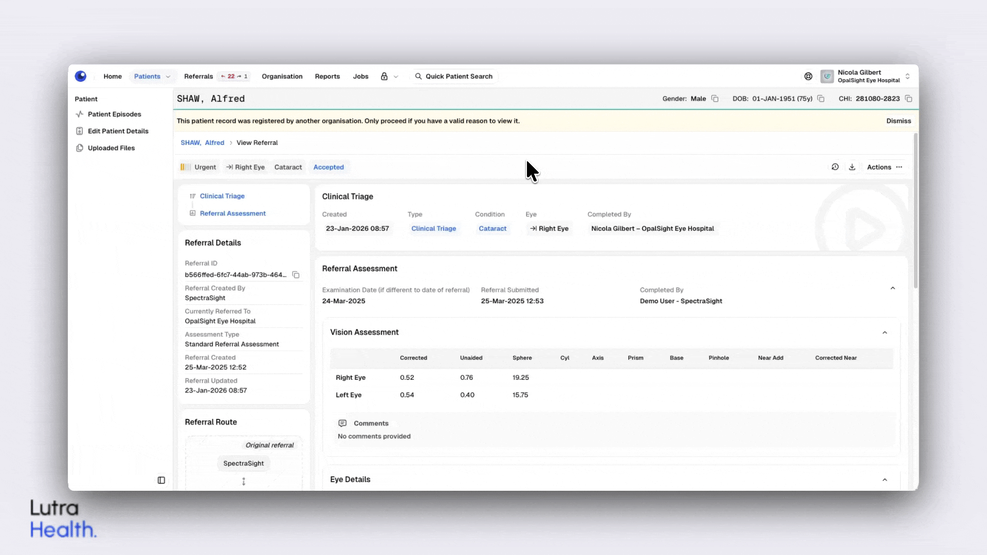The image size is (987, 555).
Task: Click the Corrected Near column header
Action: (836, 358)
